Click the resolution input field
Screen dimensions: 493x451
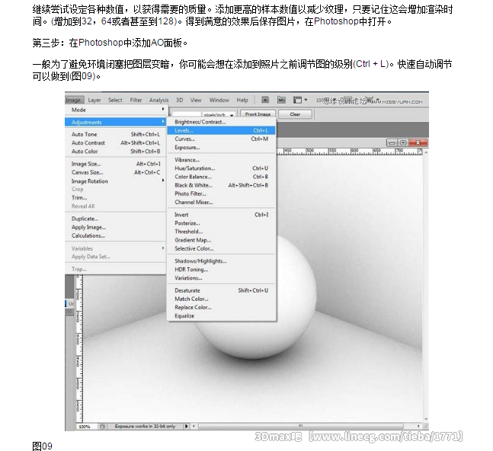187,114
